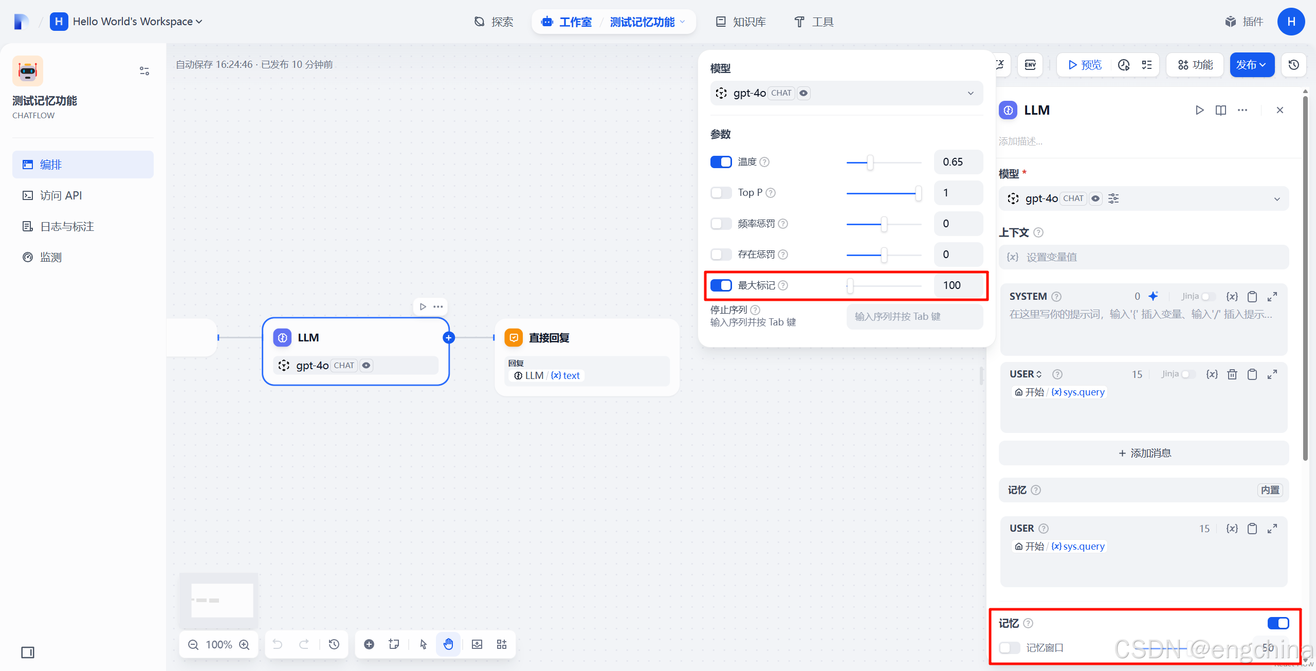This screenshot has height=671, width=1316.
Task: Click add node plus icon in toolbar
Action: click(369, 644)
